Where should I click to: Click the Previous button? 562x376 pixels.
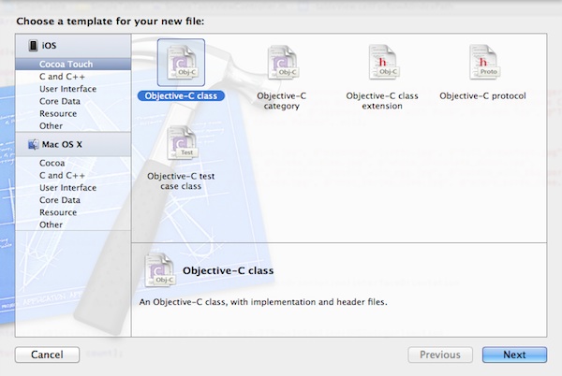(439, 355)
